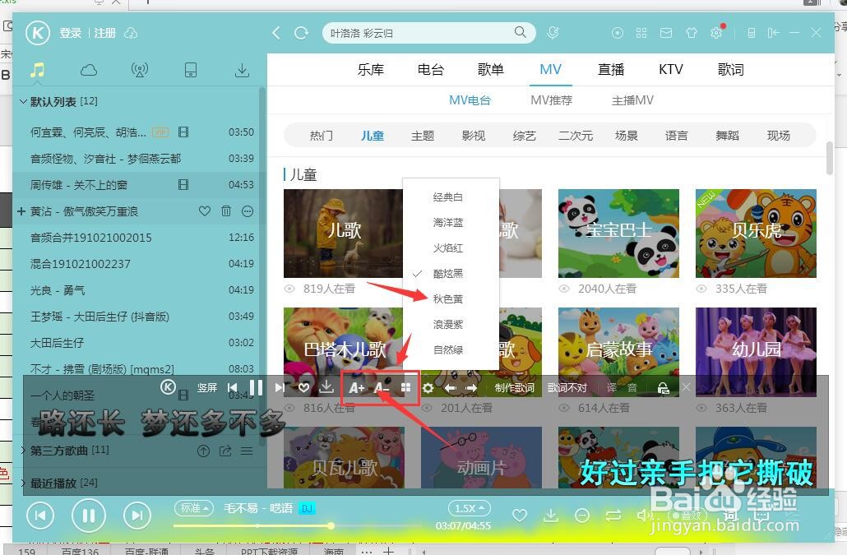Toggle favorite heart on 黄沽 track

[x=205, y=211]
